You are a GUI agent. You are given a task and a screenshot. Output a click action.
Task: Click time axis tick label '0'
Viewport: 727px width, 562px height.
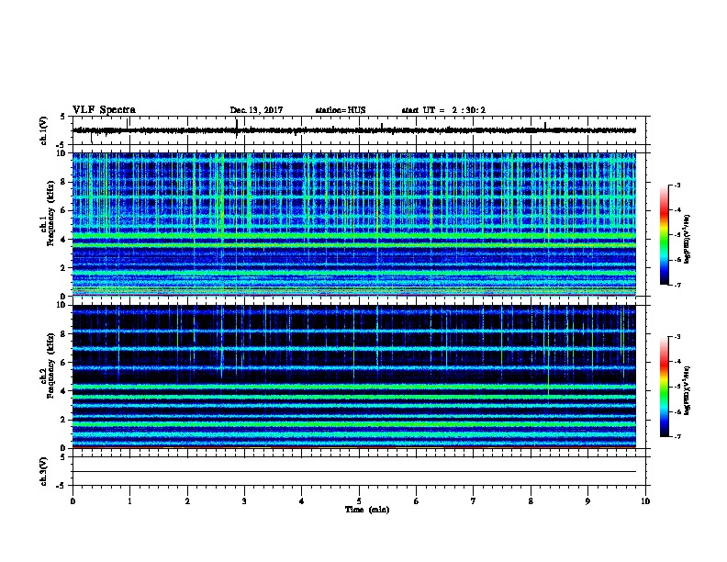click(x=73, y=501)
